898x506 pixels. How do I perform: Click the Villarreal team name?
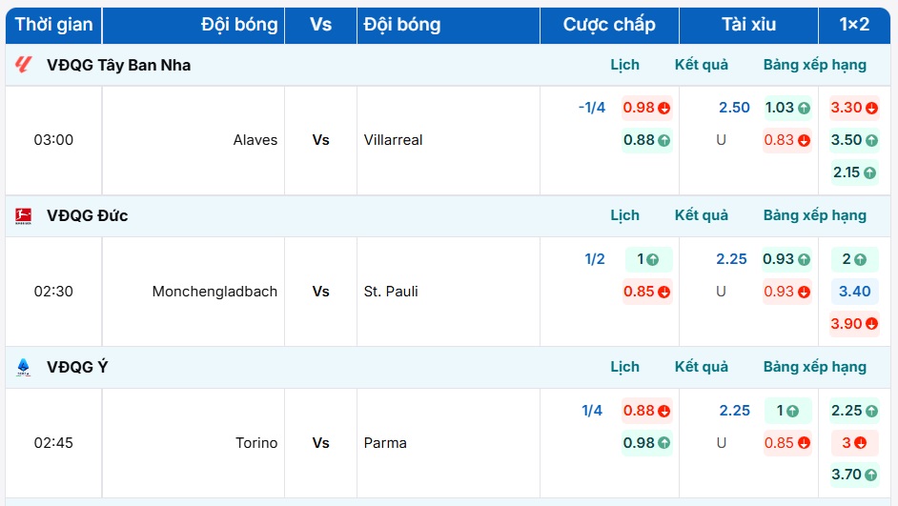pyautogui.click(x=393, y=140)
